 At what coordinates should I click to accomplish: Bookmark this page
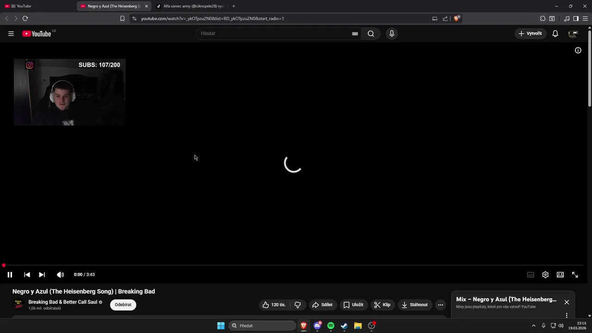[122, 18]
